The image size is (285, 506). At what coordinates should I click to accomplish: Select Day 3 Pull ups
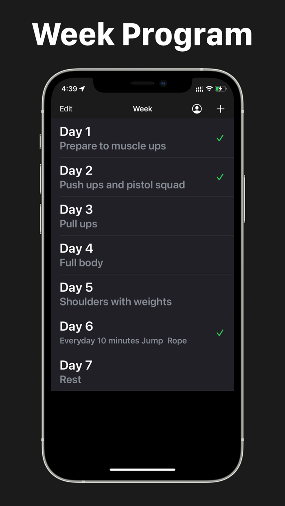click(x=122, y=216)
